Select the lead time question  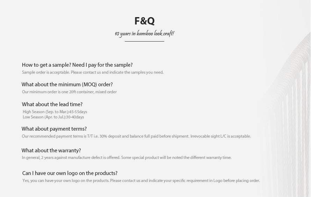click(x=52, y=104)
